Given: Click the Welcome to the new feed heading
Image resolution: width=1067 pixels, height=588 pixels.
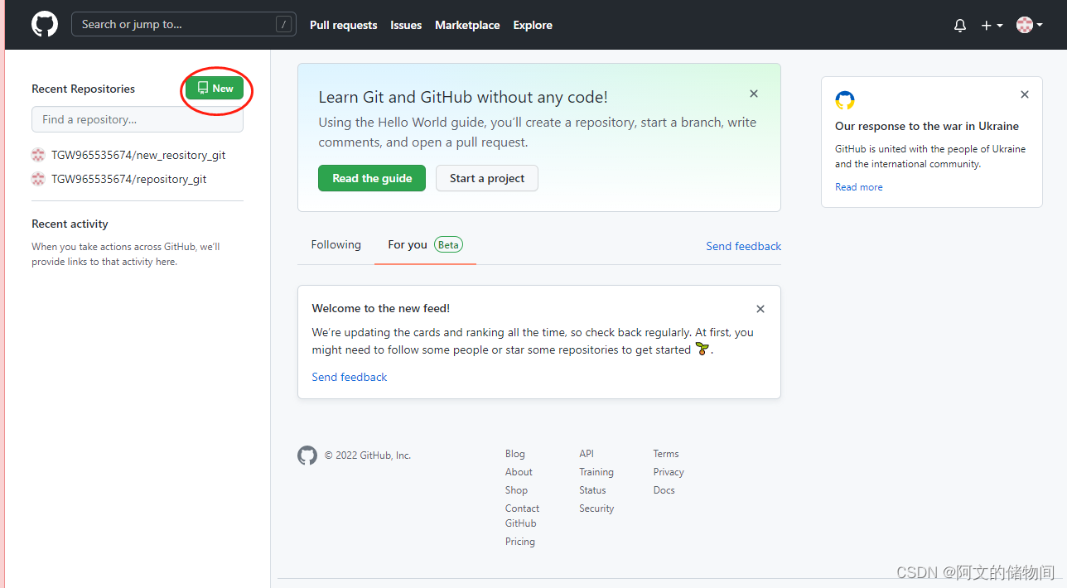Looking at the screenshot, I should pyautogui.click(x=381, y=308).
